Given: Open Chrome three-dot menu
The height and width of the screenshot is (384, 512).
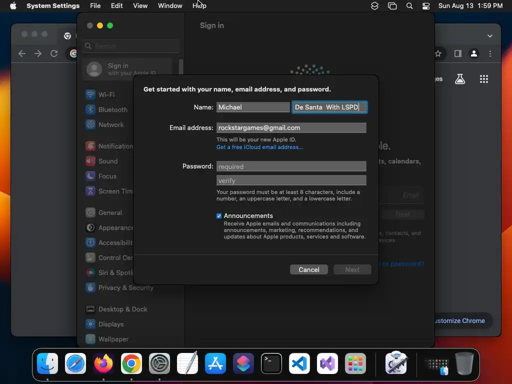Looking at the screenshot, I should (490, 53).
